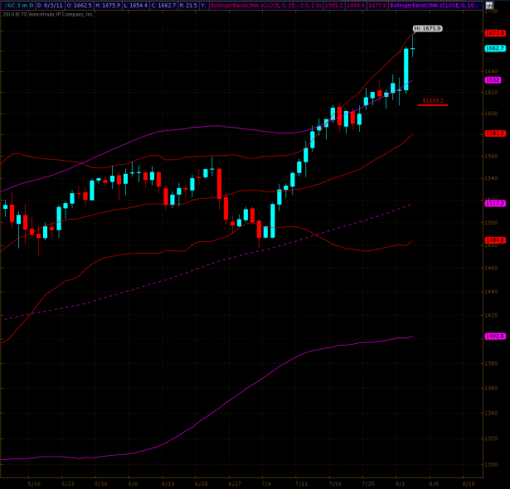
Task: Click the 5/16 date on time axis
Action: tap(34, 484)
